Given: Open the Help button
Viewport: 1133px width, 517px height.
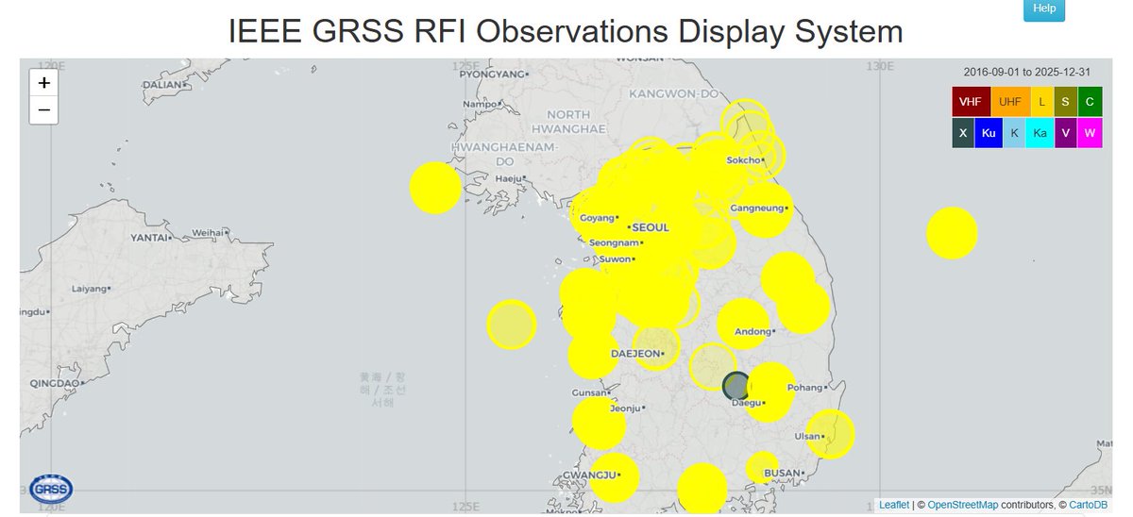Looking at the screenshot, I should pyautogui.click(x=1044, y=8).
